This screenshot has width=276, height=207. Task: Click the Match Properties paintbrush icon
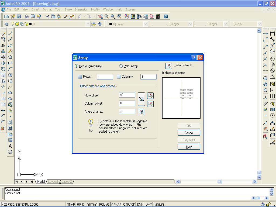(65, 16)
